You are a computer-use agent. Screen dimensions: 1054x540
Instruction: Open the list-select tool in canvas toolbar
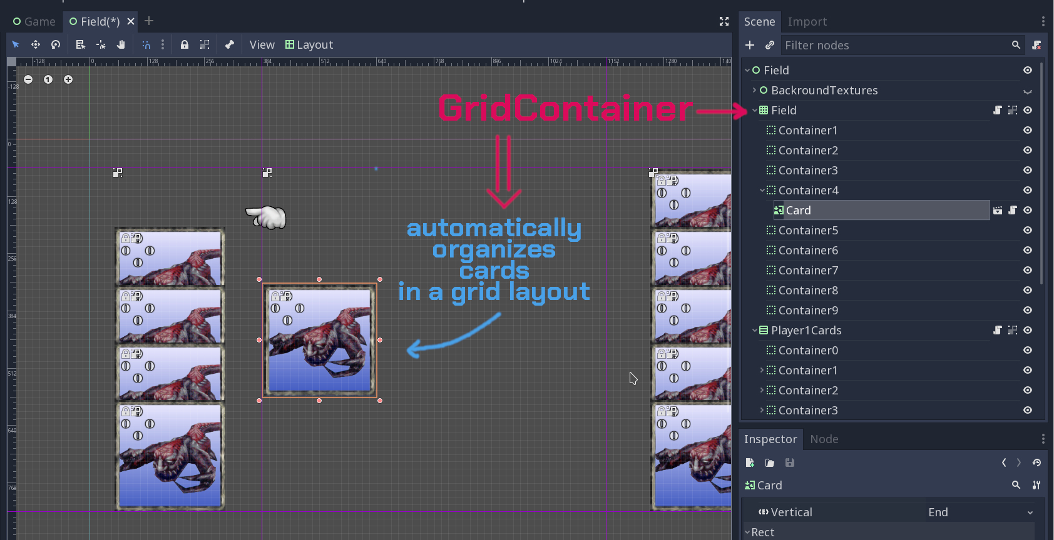pos(80,44)
